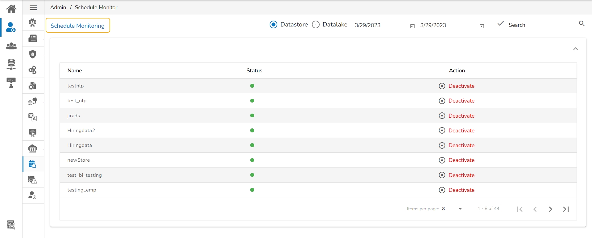Toggle the radio icon beside testnlp Deactivate
This screenshot has height=238, width=592.
pyautogui.click(x=442, y=86)
